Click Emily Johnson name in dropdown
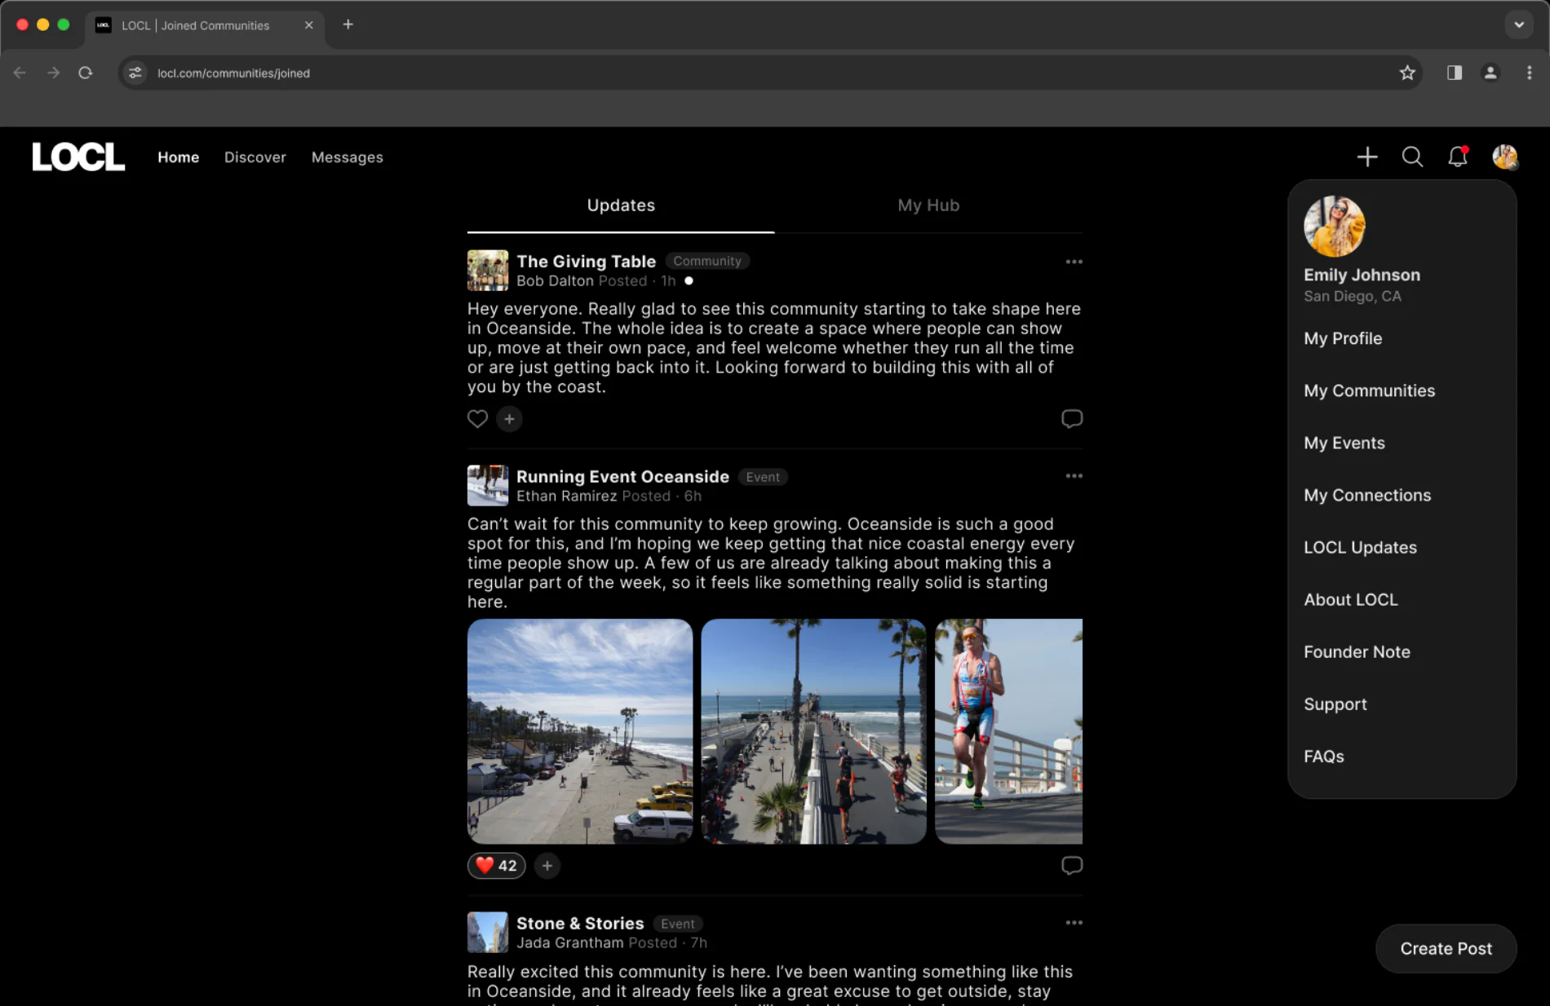This screenshot has width=1550, height=1006. pyautogui.click(x=1362, y=275)
